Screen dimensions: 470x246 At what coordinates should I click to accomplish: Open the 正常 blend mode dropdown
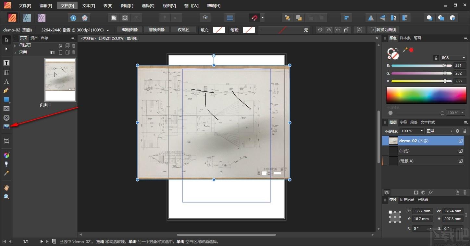pos(440,131)
